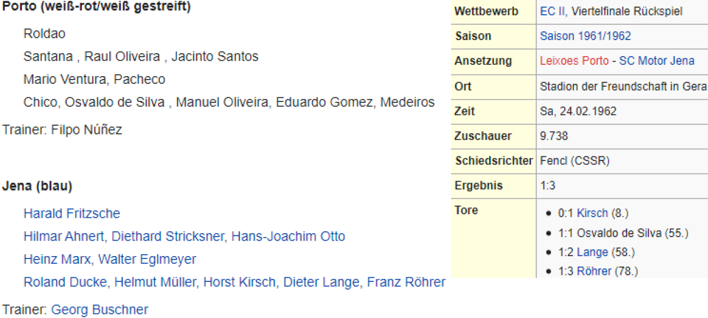Open Franz Röhrer in the lineup
Screen dimensions: 708x318
(406, 282)
